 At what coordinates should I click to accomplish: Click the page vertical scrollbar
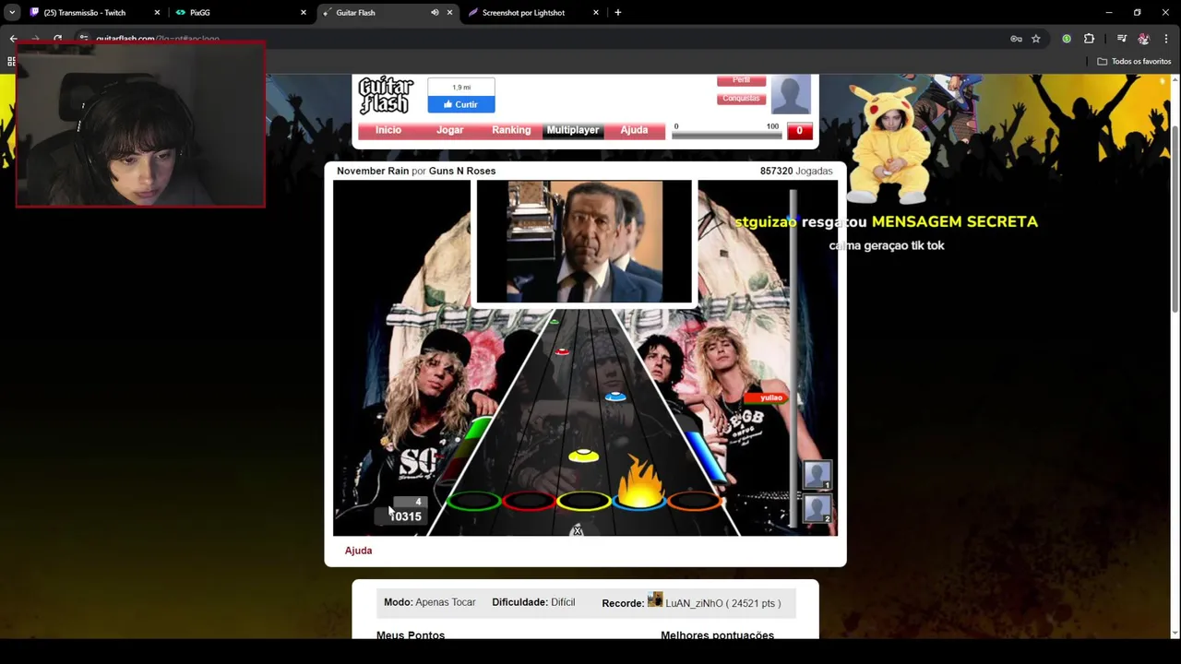[1175, 221]
